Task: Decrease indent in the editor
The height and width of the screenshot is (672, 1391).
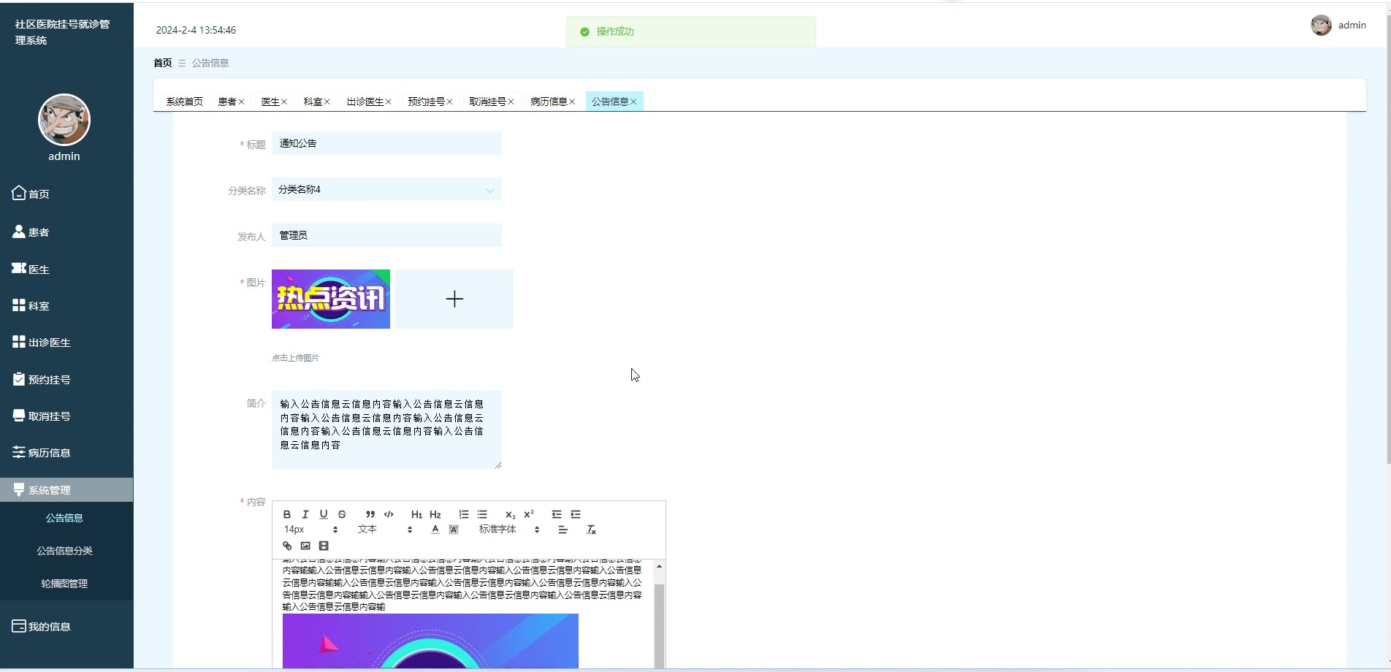Action: (557, 514)
